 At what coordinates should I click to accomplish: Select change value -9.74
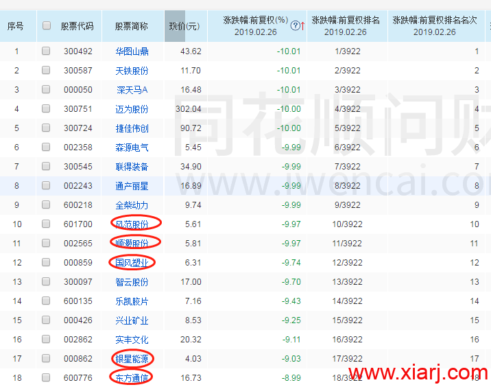(x=291, y=263)
